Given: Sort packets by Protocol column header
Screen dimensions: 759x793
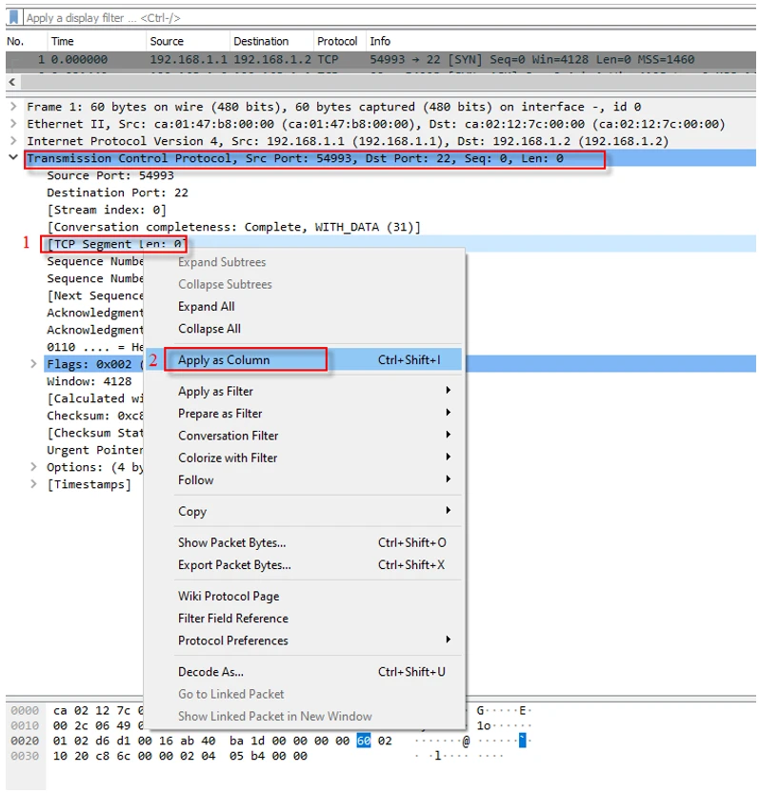Looking at the screenshot, I should [337, 42].
